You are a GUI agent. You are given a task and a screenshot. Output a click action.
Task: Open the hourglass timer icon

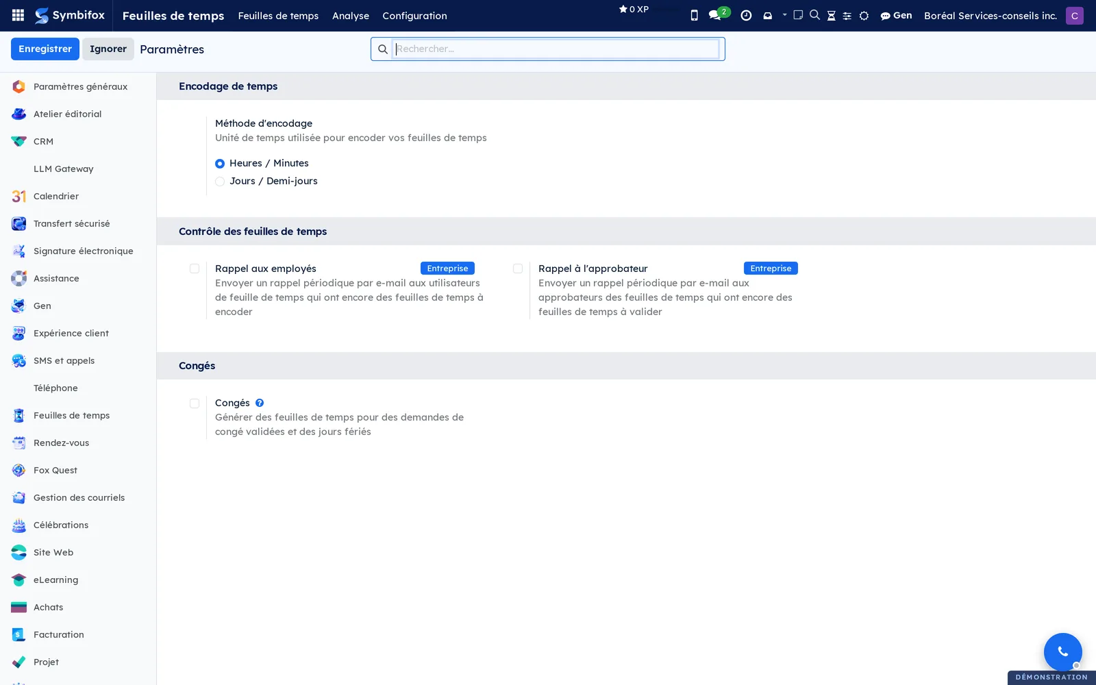point(831,15)
